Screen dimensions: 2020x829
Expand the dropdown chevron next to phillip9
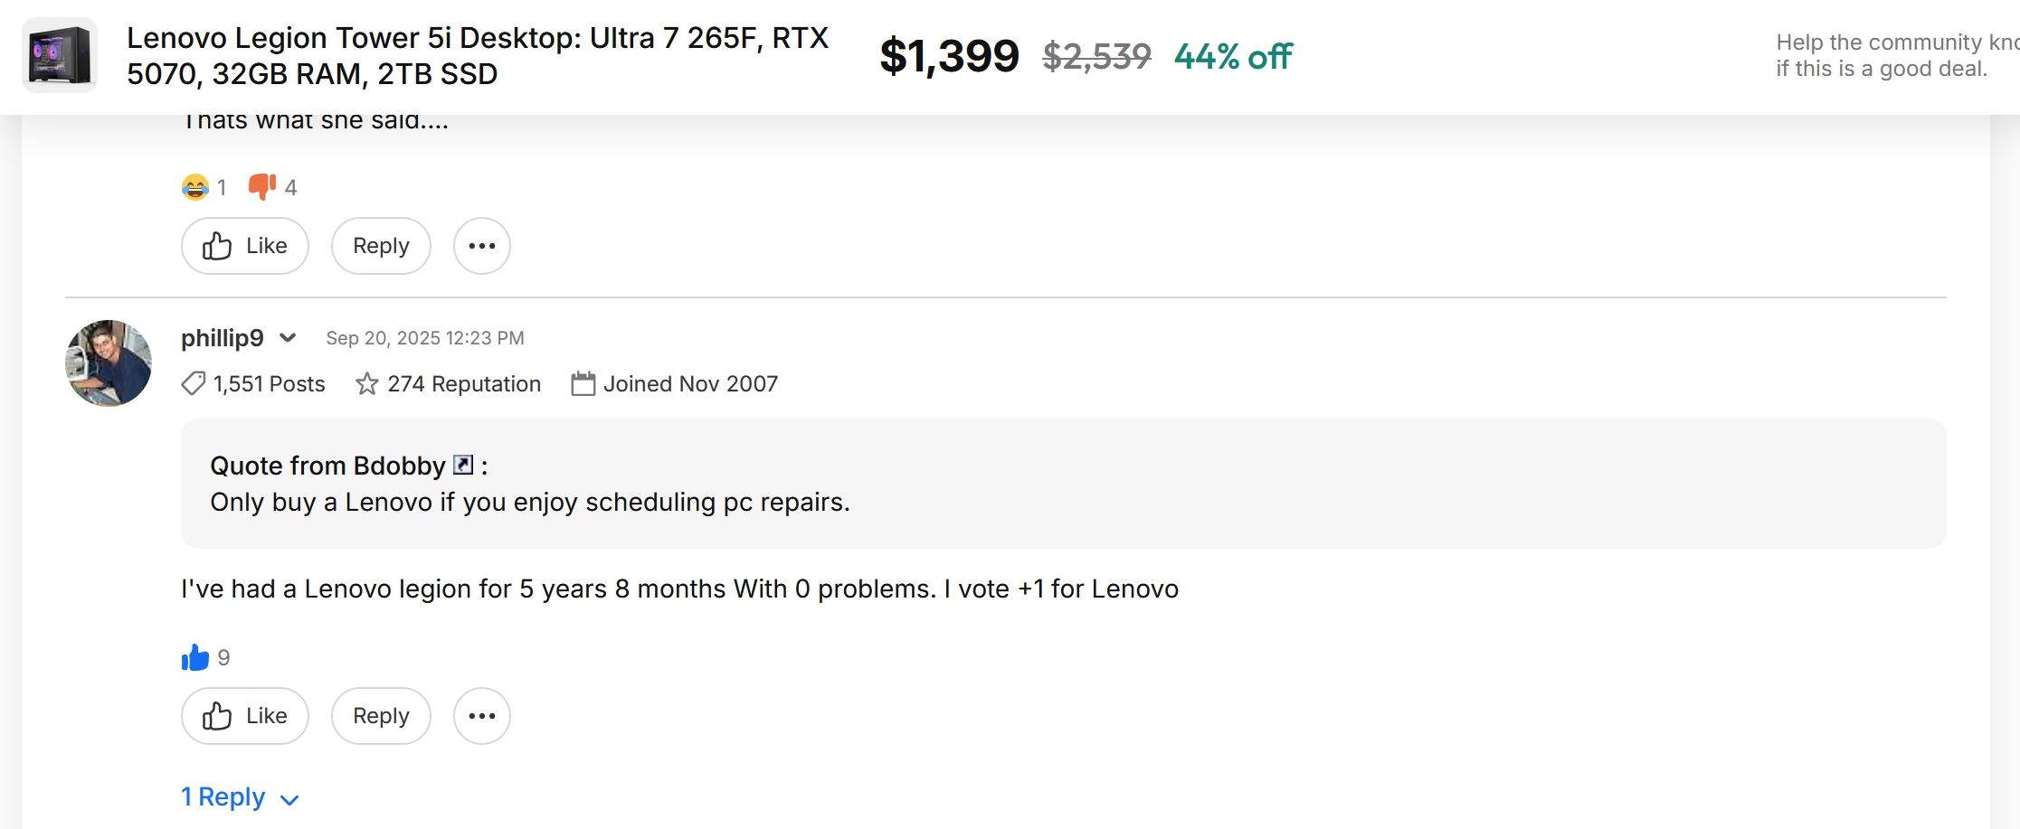[288, 338]
